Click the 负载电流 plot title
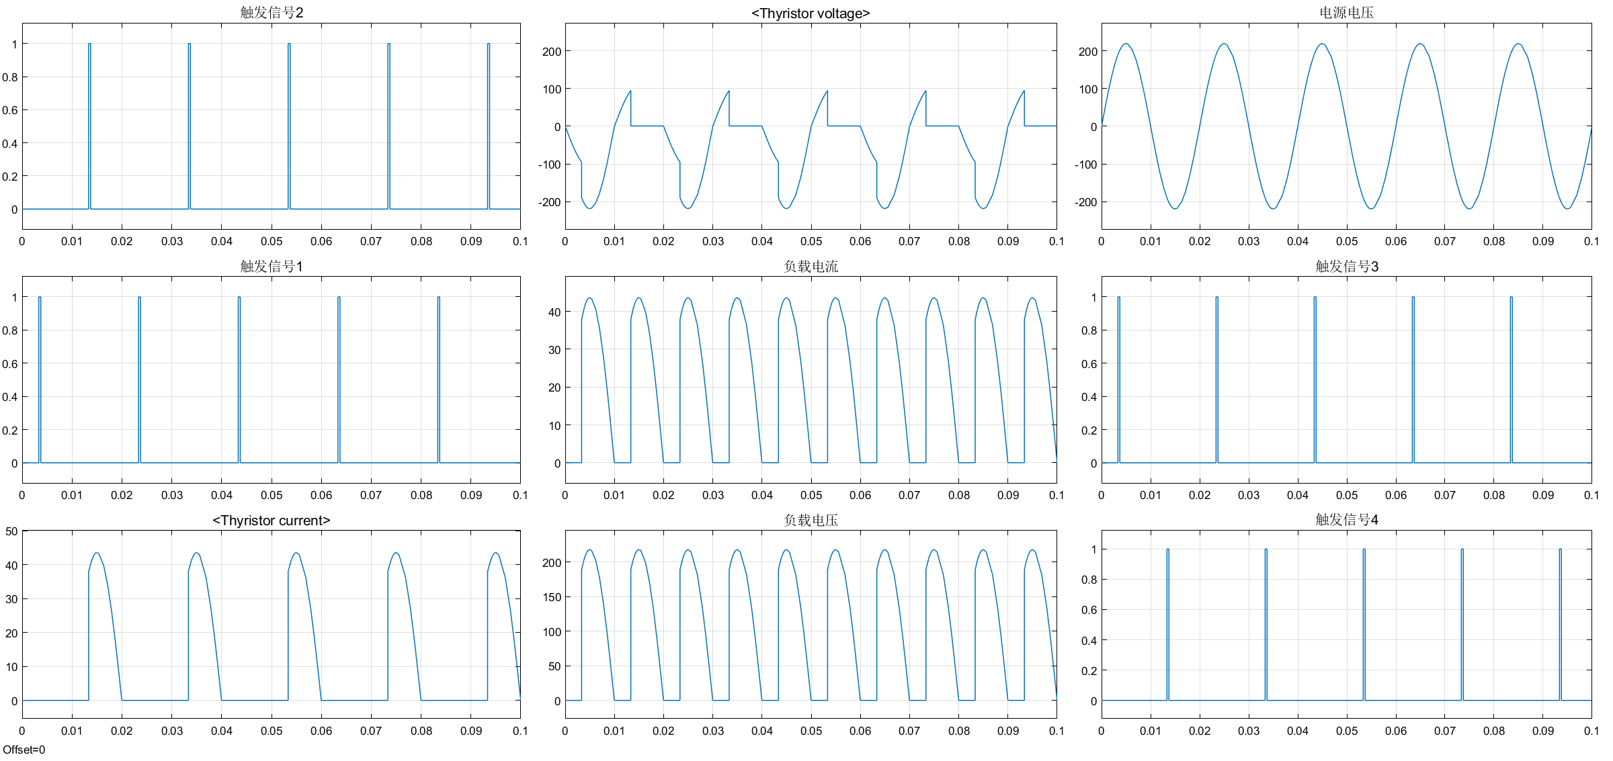Screen dimensions: 1613x761 [x=811, y=267]
